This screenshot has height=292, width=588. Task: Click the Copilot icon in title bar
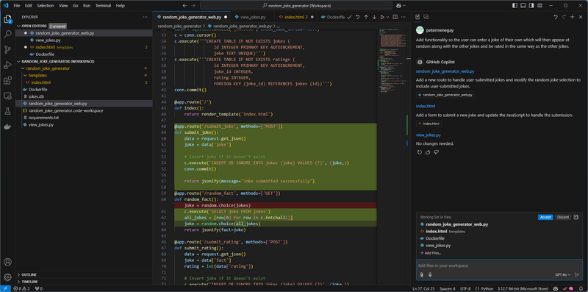(398, 6)
